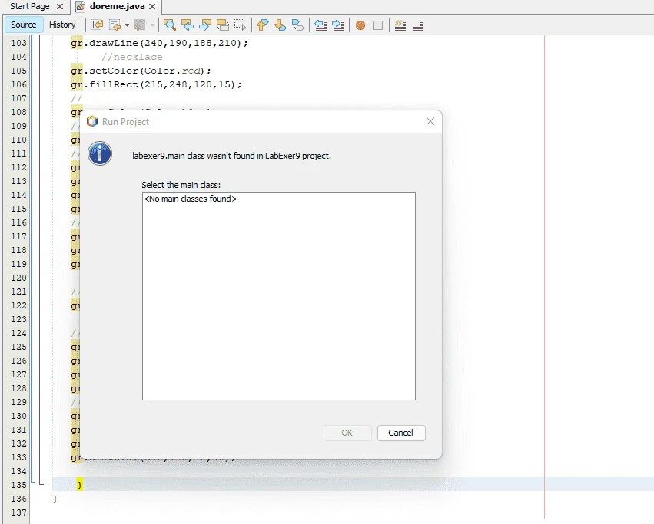Click inside the main class list box
654x524 pixels.
(x=279, y=296)
